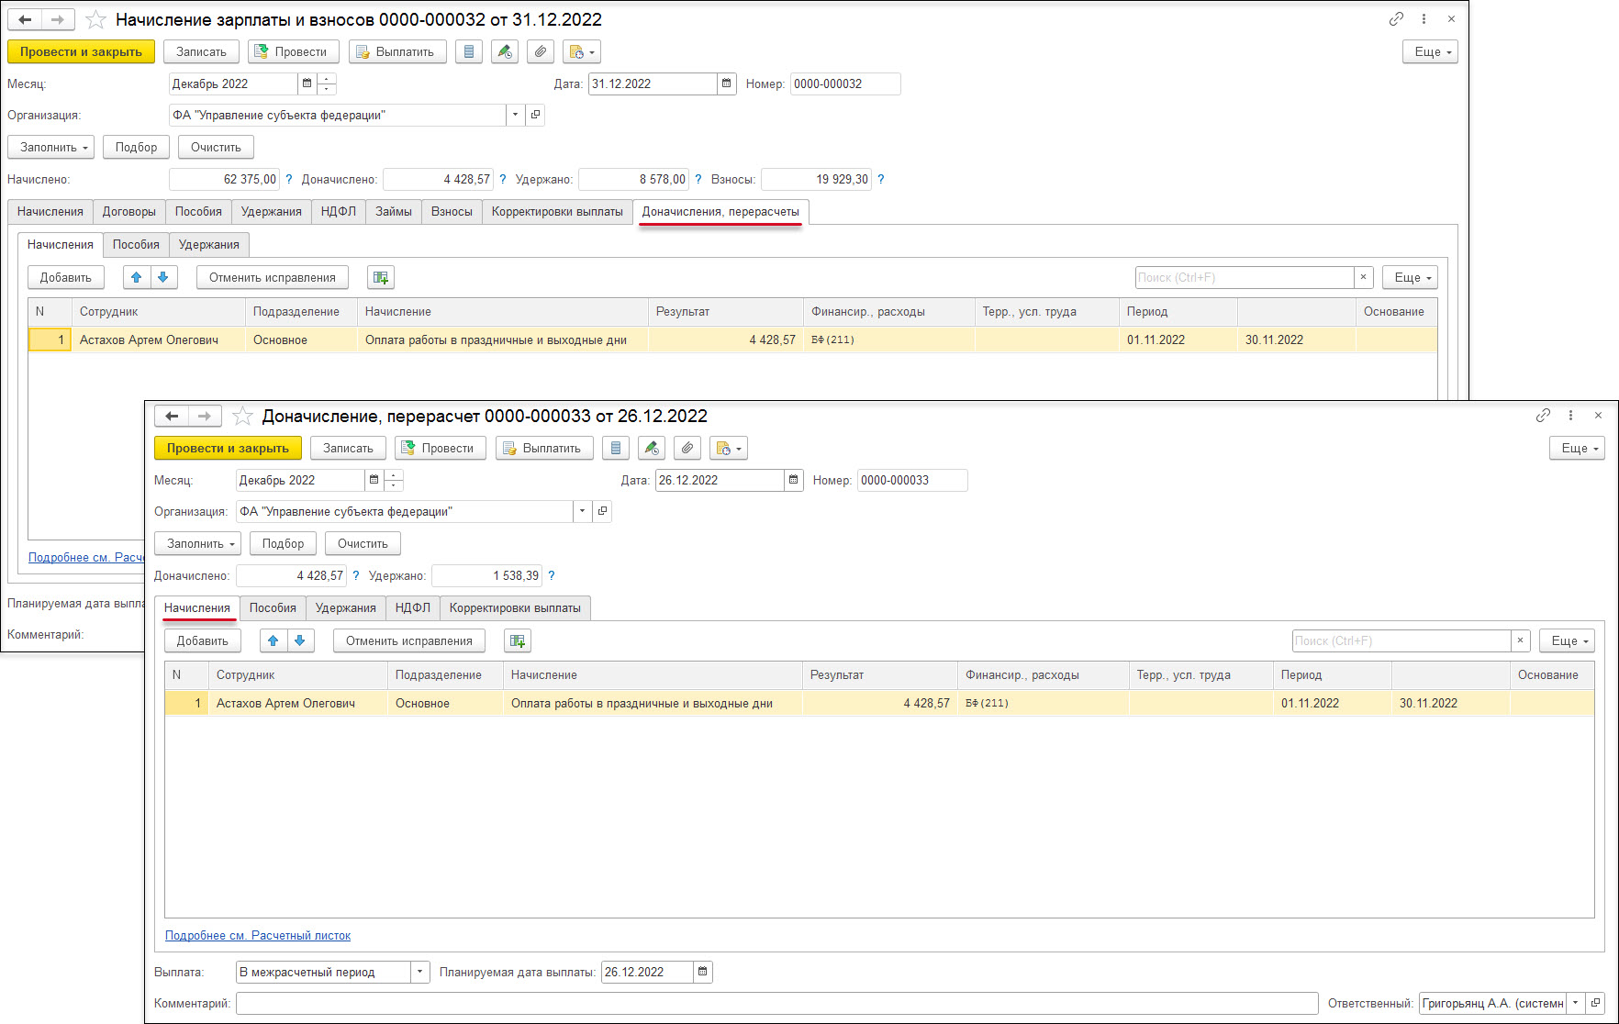Switch to Договоры tab
Image resolution: width=1619 pixels, height=1024 pixels.
[129, 212]
